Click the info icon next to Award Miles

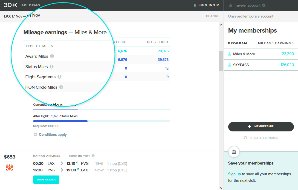click(52, 56)
